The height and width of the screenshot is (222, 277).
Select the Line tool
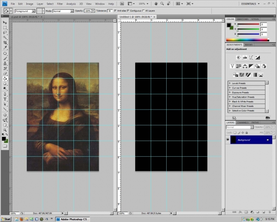[5, 109]
